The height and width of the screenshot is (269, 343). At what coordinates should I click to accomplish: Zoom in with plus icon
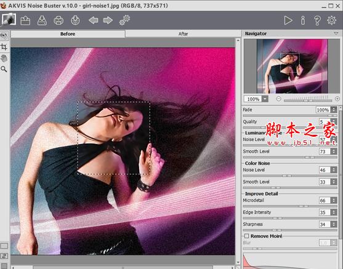(x=337, y=99)
